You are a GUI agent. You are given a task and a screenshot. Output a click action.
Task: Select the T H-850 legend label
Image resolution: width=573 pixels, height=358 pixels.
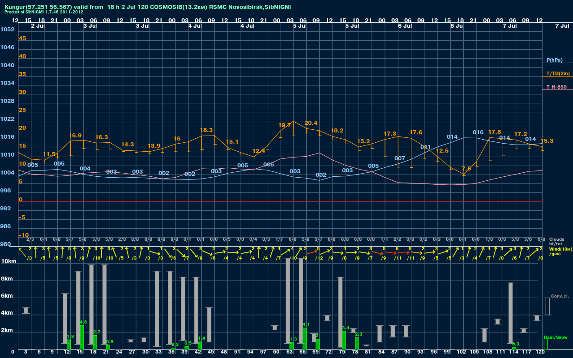pyautogui.click(x=556, y=87)
